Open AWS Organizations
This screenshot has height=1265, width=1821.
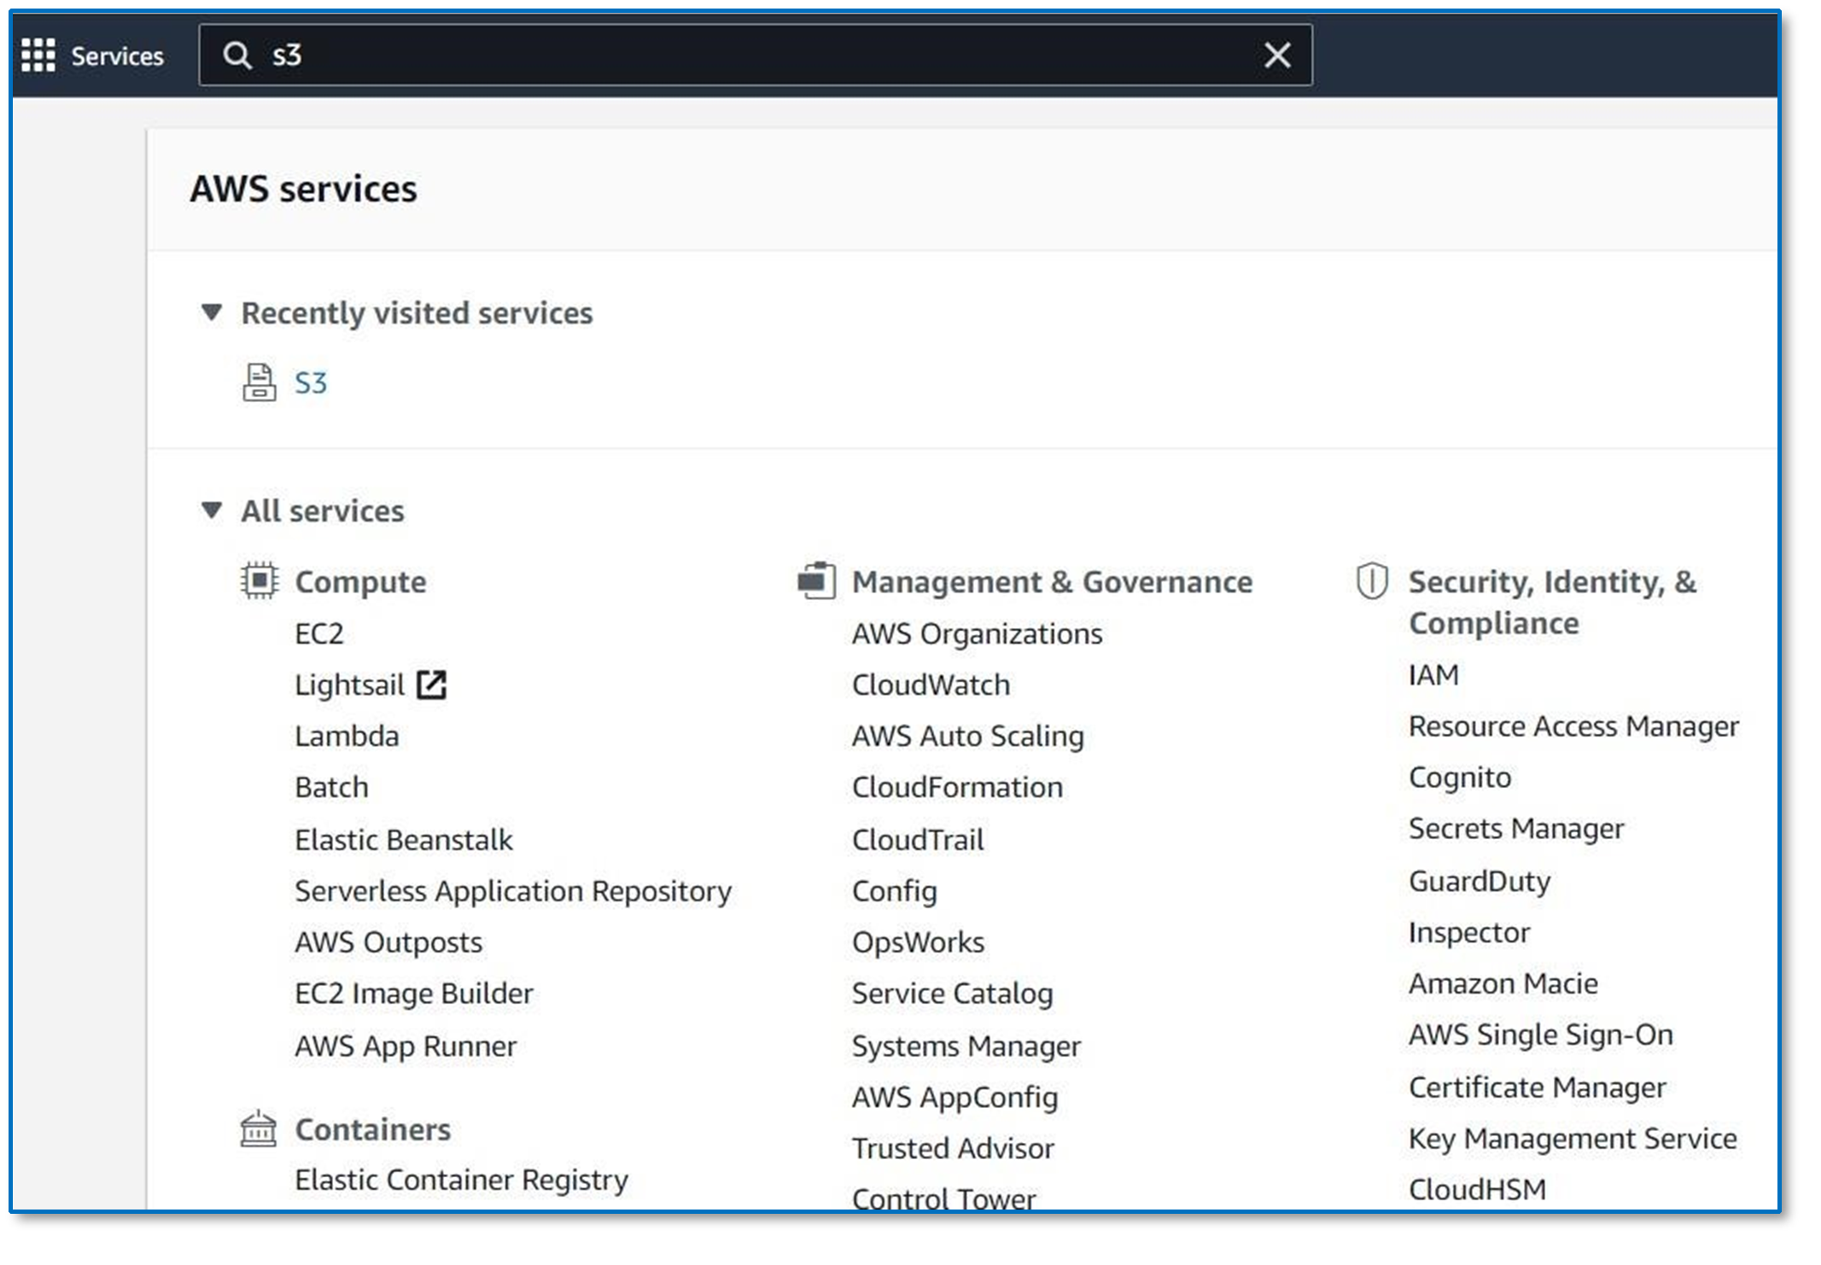978,634
